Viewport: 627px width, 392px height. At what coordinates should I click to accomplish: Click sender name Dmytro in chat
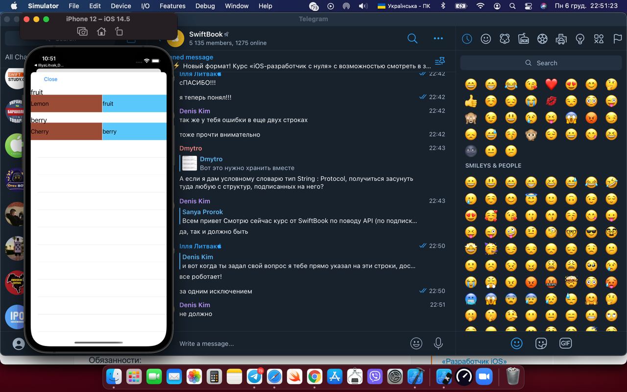click(x=191, y=148)
